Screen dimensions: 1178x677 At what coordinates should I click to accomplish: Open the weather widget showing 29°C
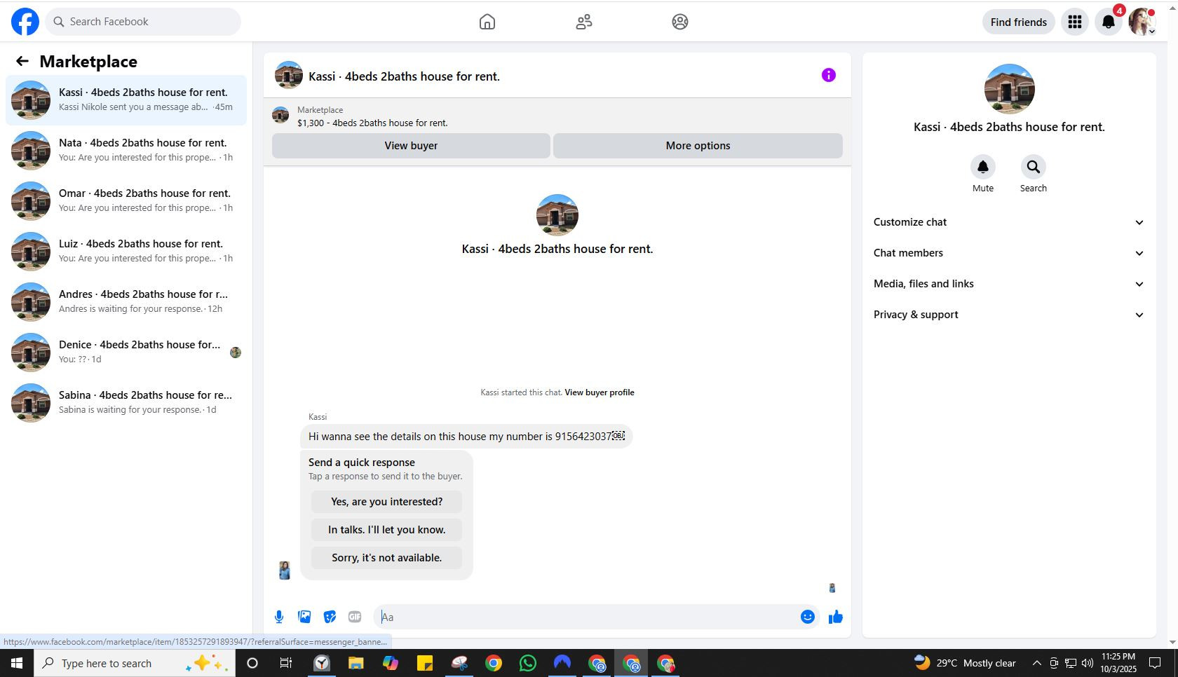[965, 663]
